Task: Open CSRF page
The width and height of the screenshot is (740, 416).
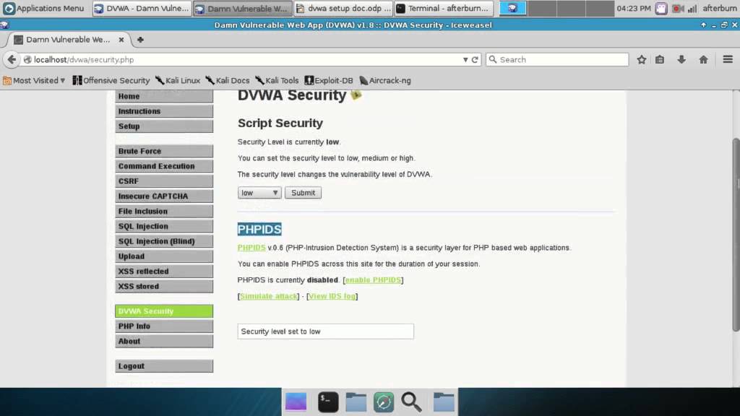Action: tap(164, 181)
